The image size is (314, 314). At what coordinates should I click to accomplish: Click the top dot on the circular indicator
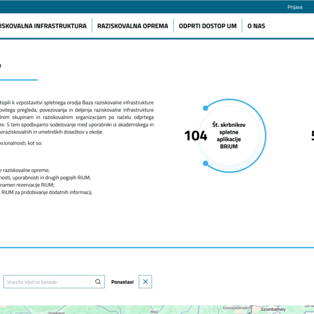tap(205, 107)
